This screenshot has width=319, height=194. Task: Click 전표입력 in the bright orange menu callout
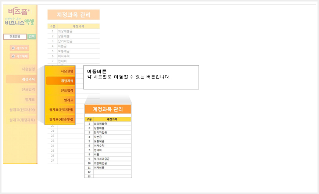[x=67, y=91]
